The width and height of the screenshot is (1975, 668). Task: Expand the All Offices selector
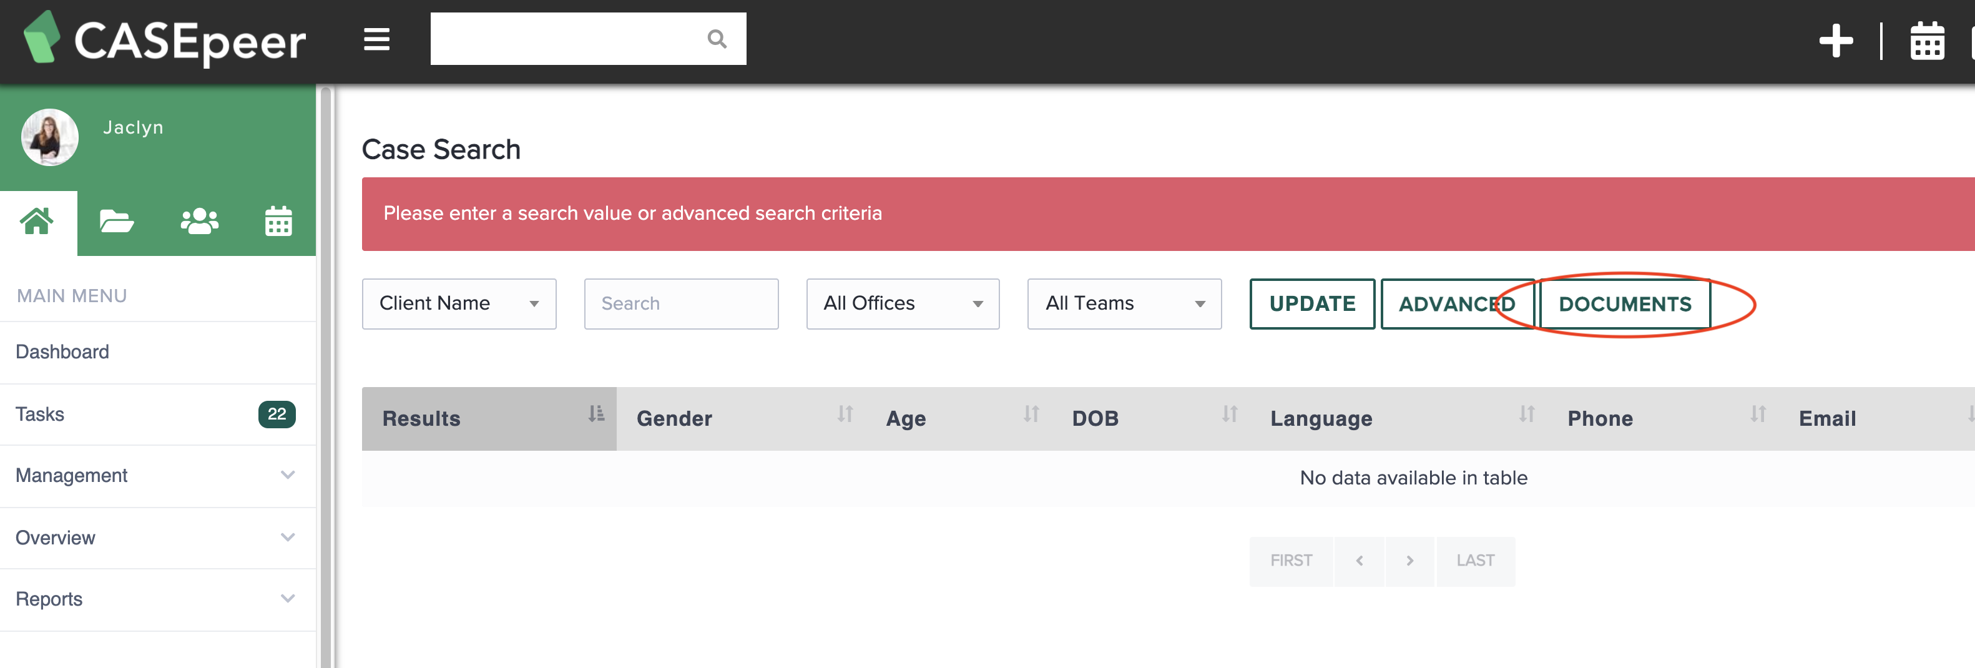903,303
